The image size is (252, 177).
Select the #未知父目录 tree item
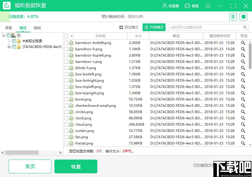(x=32, y=41)
